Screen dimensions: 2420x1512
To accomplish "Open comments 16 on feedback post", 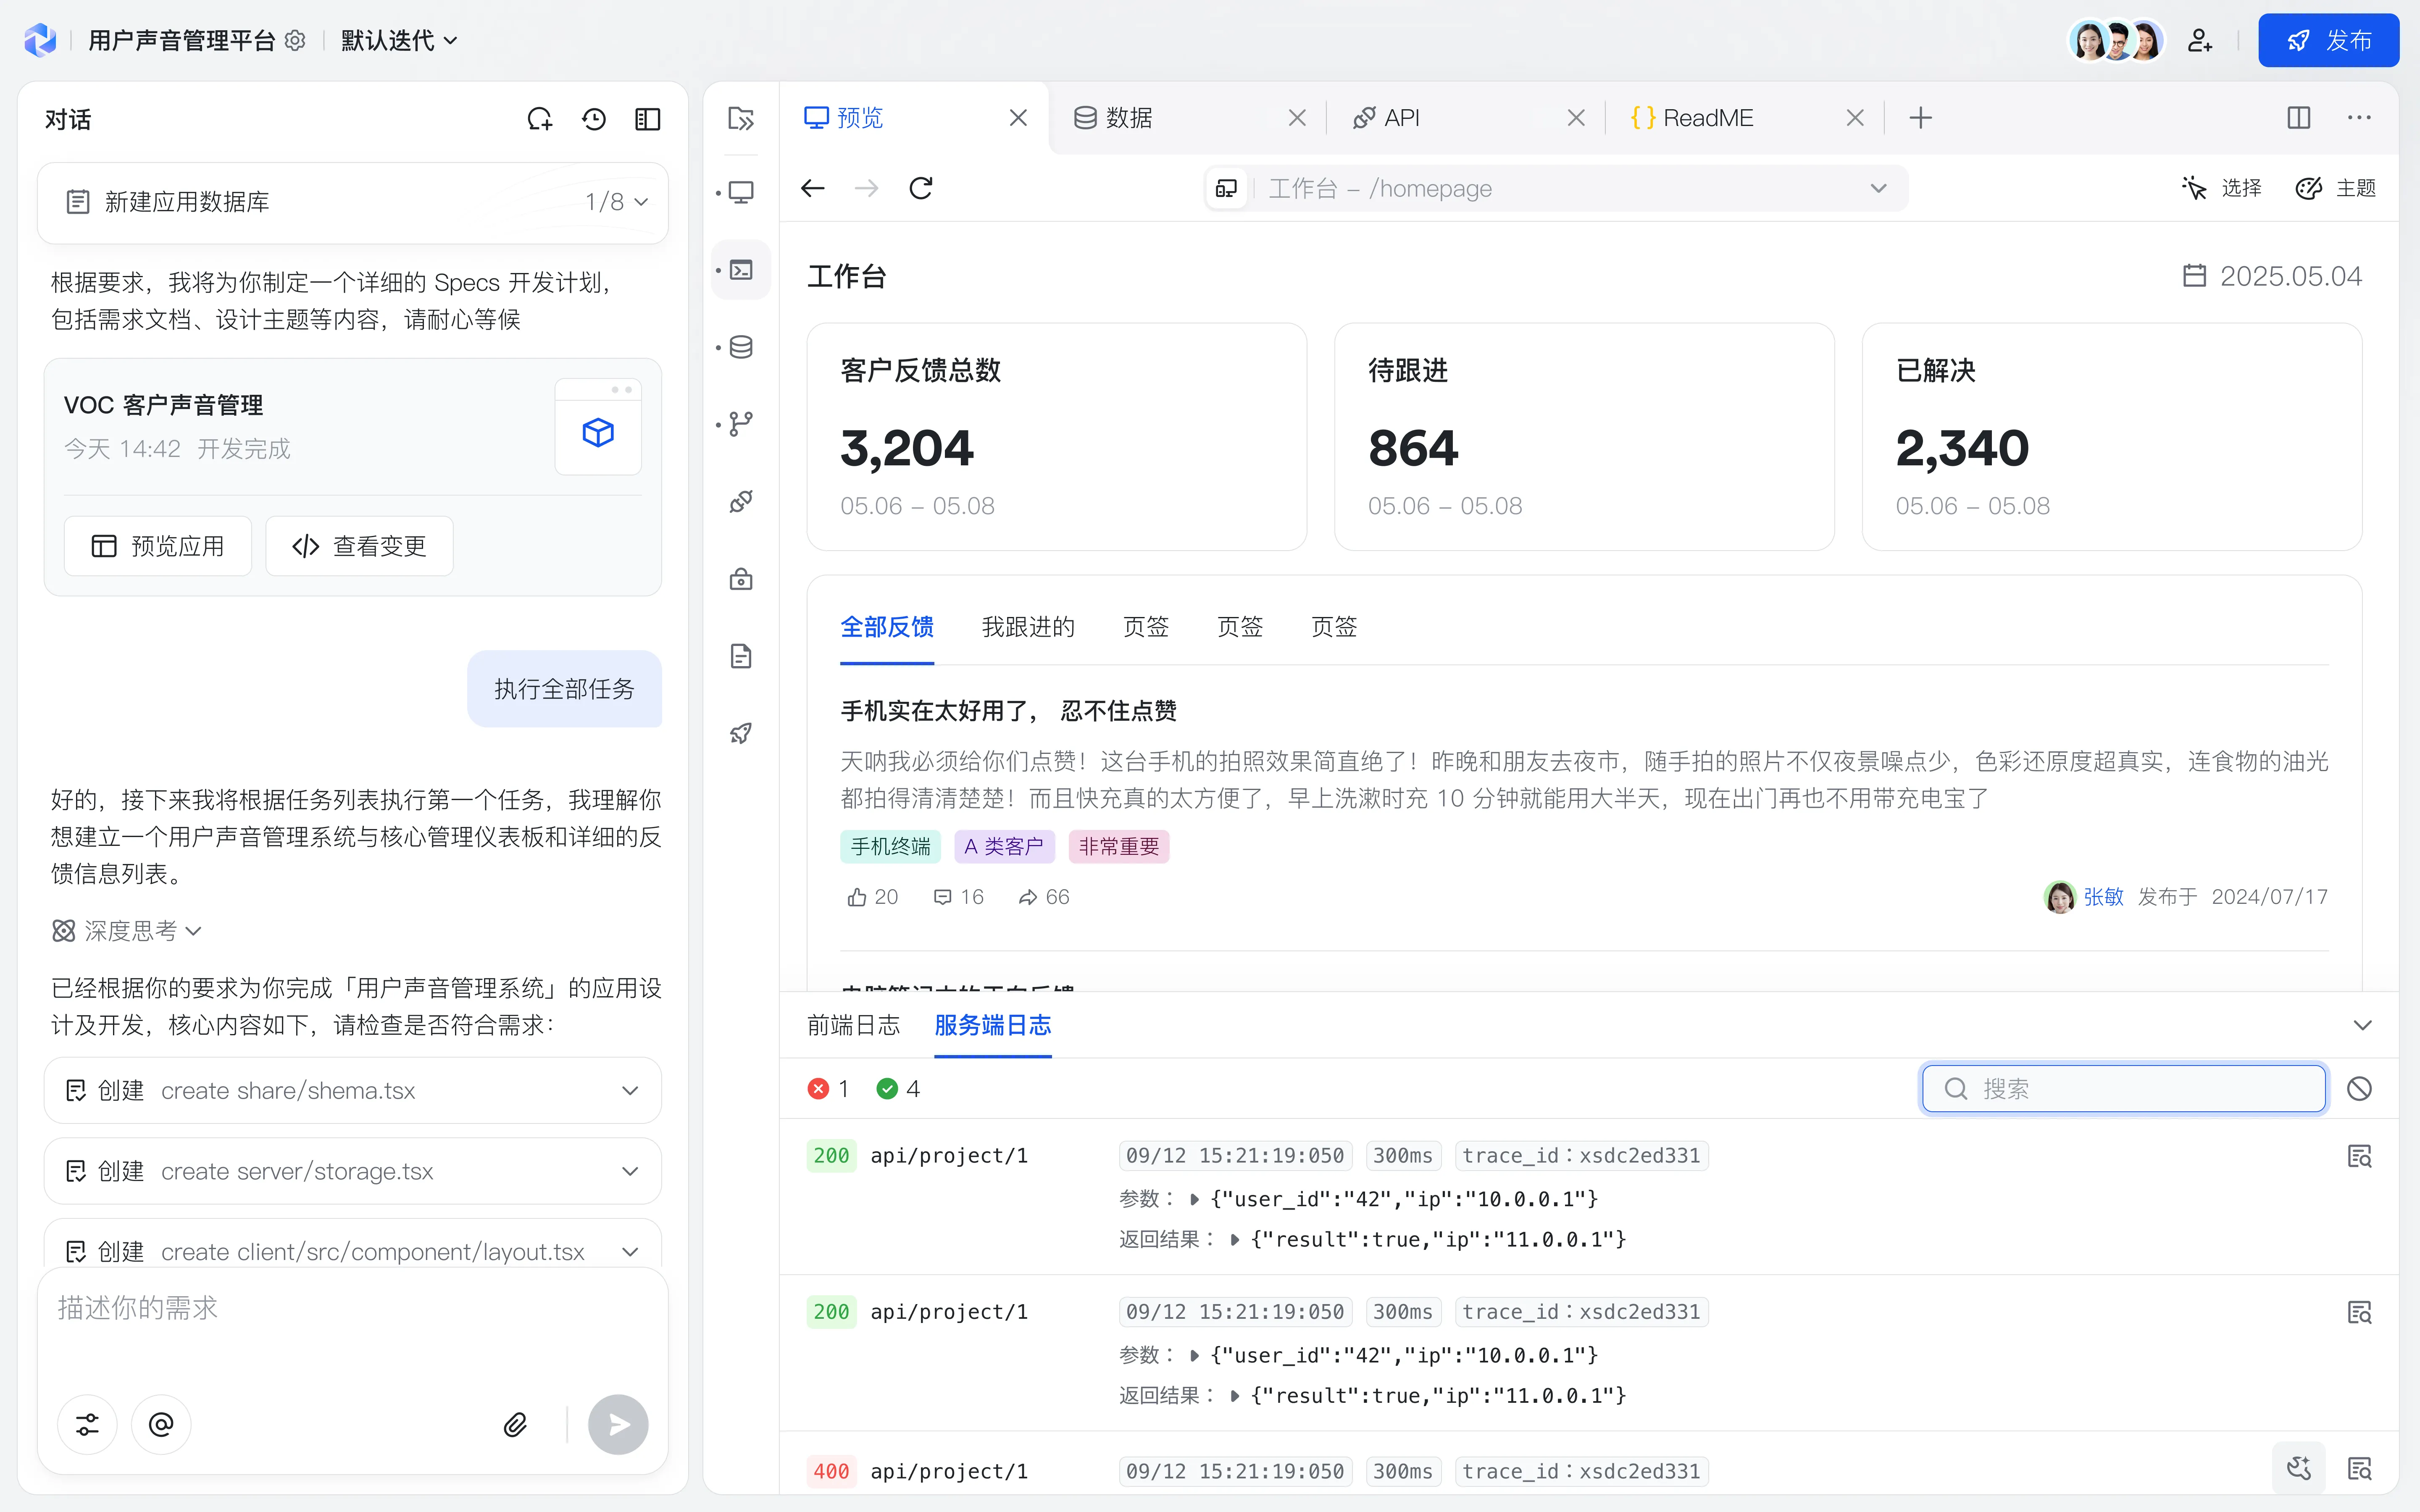I will (x=958, y=897).
